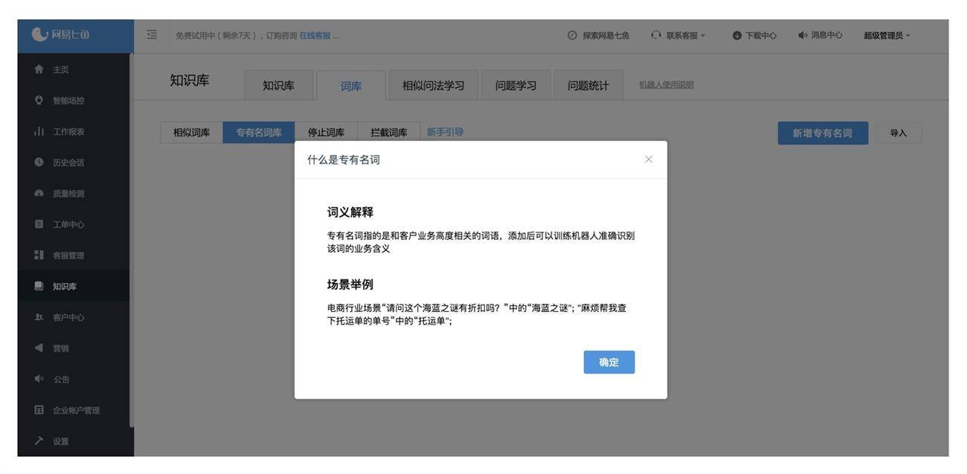Open the 消息中心 notifications
Image resolution: width=967 pixels, height=474 pixels.
[x=820, y=35]
